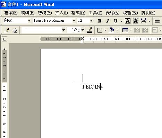Toggle character shading (shaded A)
The image size is (162, 138).
pos(136,21)
